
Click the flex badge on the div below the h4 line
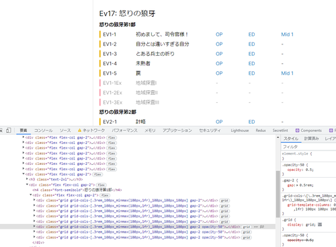105,195
